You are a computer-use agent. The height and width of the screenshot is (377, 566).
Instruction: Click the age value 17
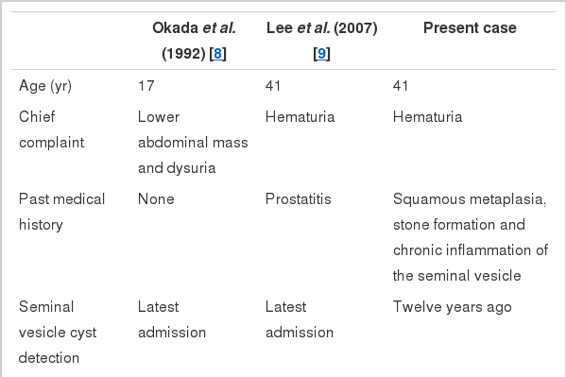point(146,86)
